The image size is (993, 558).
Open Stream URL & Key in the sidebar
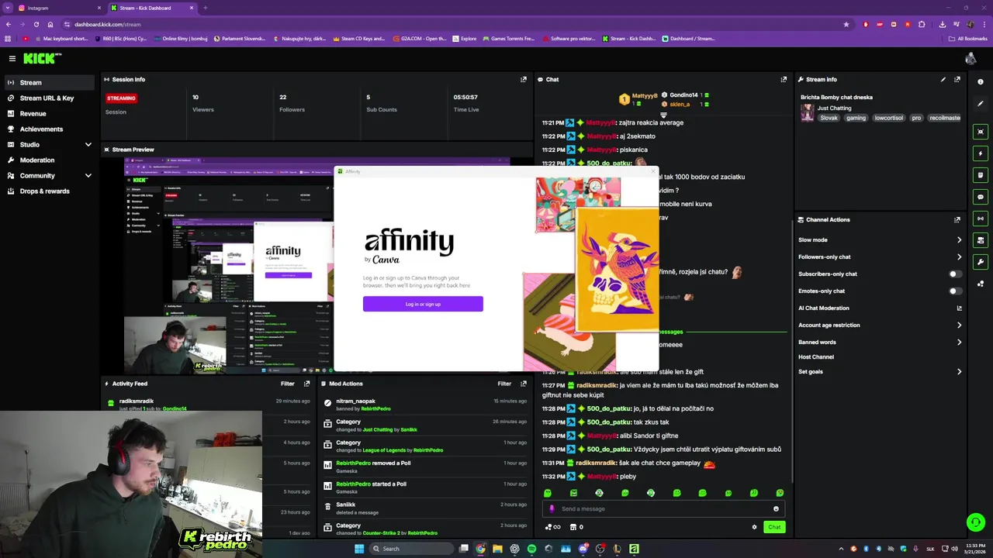pyautogui.click(x=47, y=98)
